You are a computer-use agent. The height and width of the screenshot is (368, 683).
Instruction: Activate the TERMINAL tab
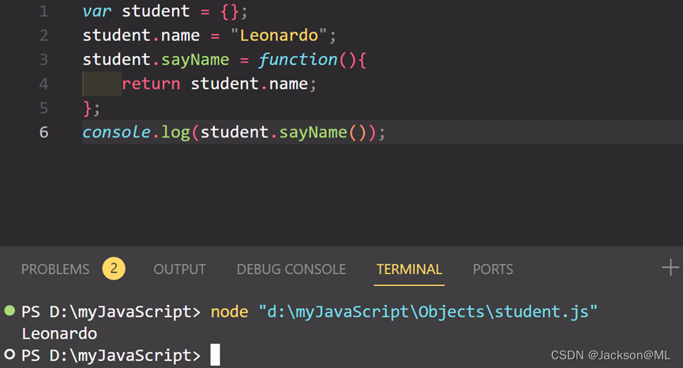pyautogui.click(x=409, y=269)
